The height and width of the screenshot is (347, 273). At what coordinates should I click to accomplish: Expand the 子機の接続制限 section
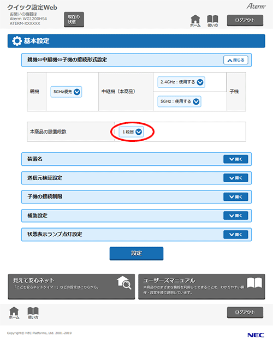point(236,197)
